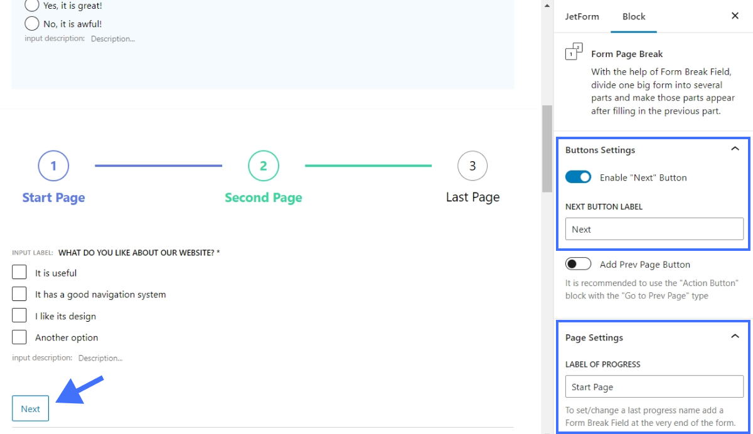The image size is (753, 434).
Task: Switch to the JetForm tab
Action: coord(582,17)
